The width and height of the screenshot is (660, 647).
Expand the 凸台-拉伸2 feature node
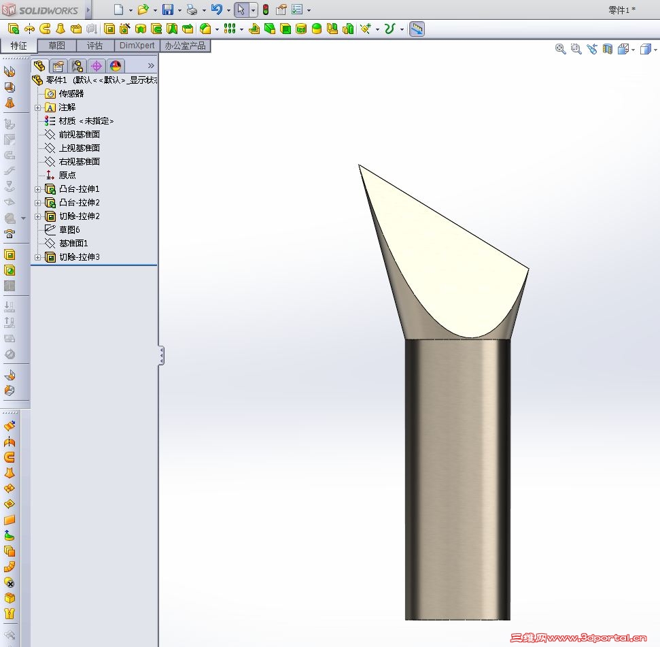click(37, 203)
